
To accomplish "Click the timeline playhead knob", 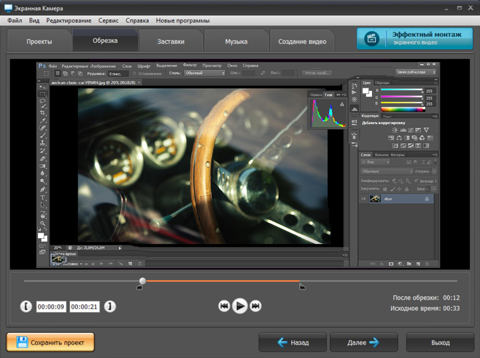I will [x=143, y=280].
